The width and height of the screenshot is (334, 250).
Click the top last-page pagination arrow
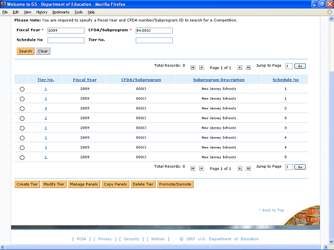pos(248,67)
